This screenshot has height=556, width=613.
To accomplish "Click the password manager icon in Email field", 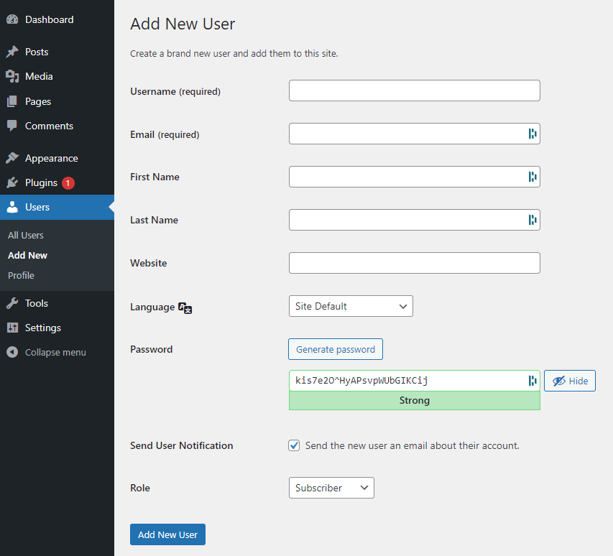I will [532, 134].
